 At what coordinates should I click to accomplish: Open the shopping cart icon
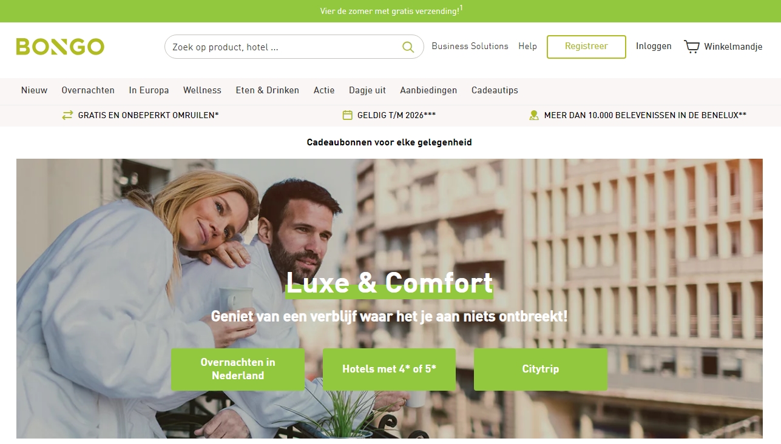point(691,47)
